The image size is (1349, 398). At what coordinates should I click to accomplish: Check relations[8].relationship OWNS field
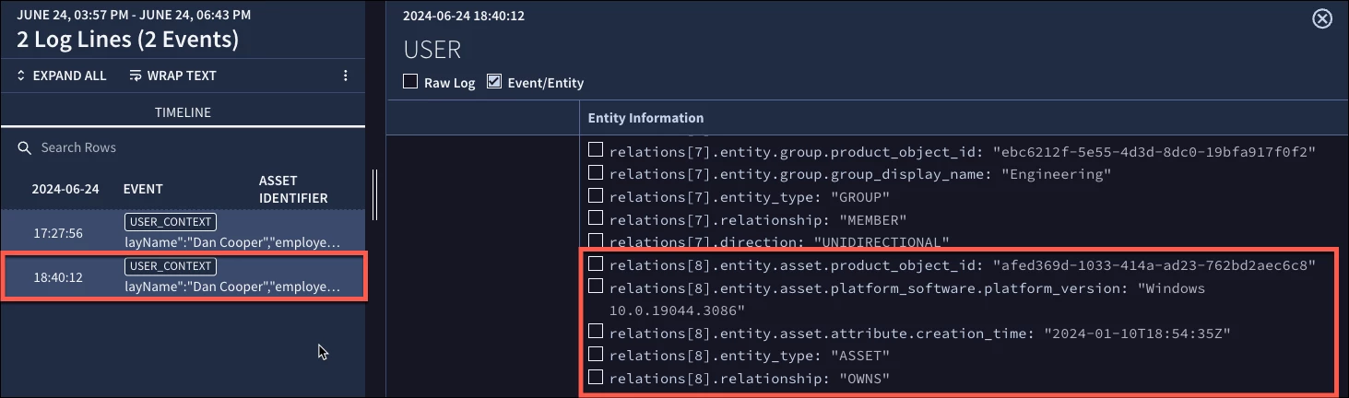597,377
